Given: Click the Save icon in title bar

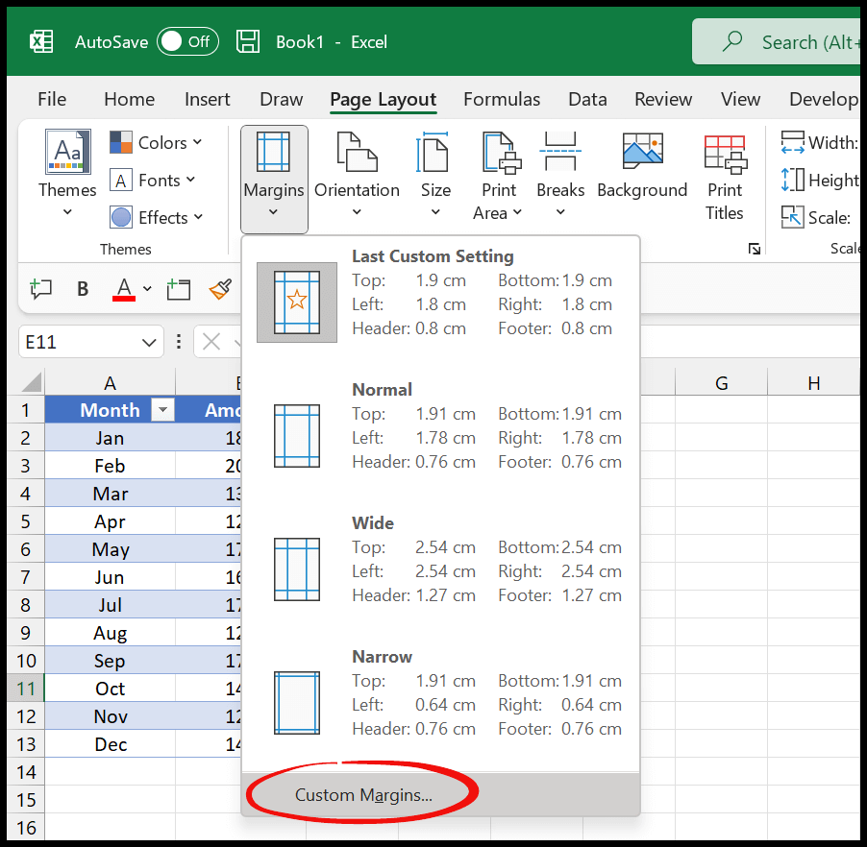Looking at the screenshot, I should (248, 42).
